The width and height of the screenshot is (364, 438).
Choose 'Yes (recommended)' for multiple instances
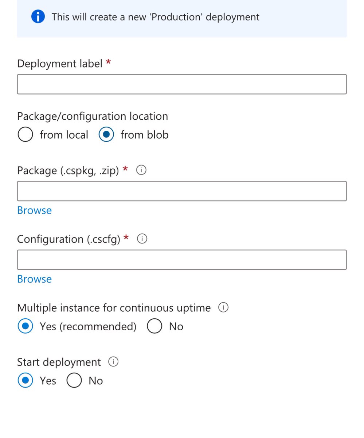[25, 326]
